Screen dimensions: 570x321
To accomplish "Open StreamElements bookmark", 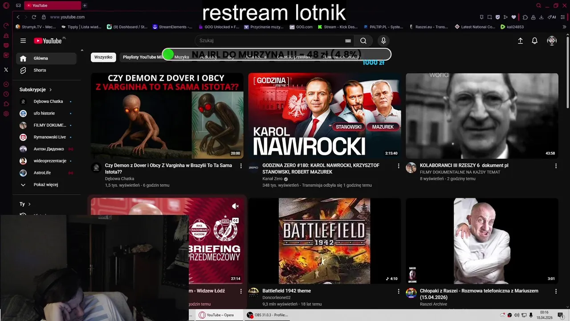I will pyautogui.click(x=172, y=27).
